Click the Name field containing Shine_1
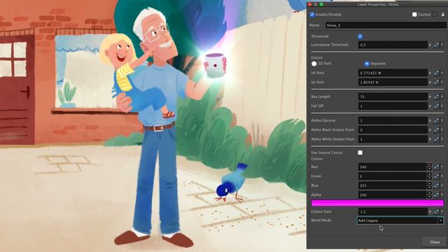The height and width of the screenshot is (252, 448). 386,25
